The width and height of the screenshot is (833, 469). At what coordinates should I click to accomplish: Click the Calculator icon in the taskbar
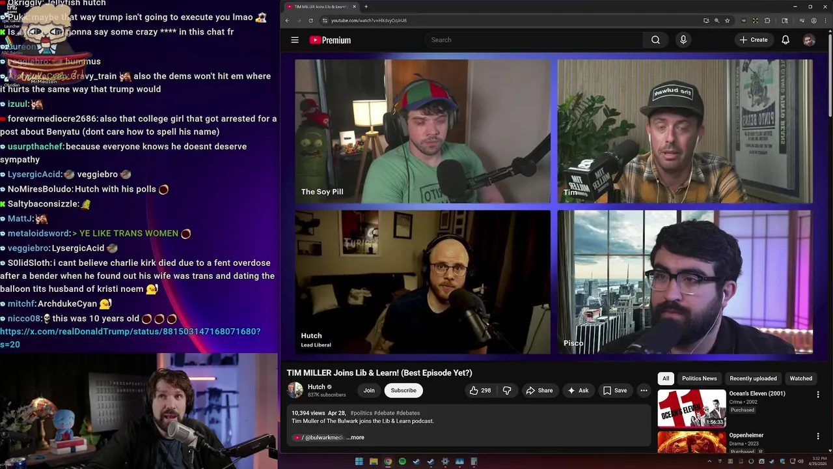[474, 462]
